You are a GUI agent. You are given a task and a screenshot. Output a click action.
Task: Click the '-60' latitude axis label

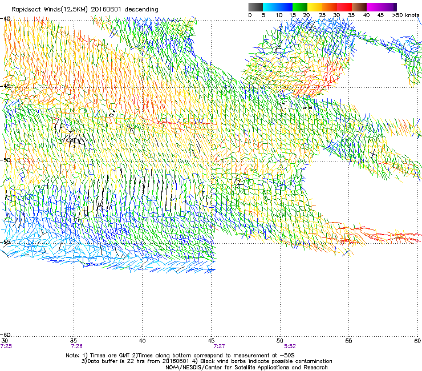5,334
